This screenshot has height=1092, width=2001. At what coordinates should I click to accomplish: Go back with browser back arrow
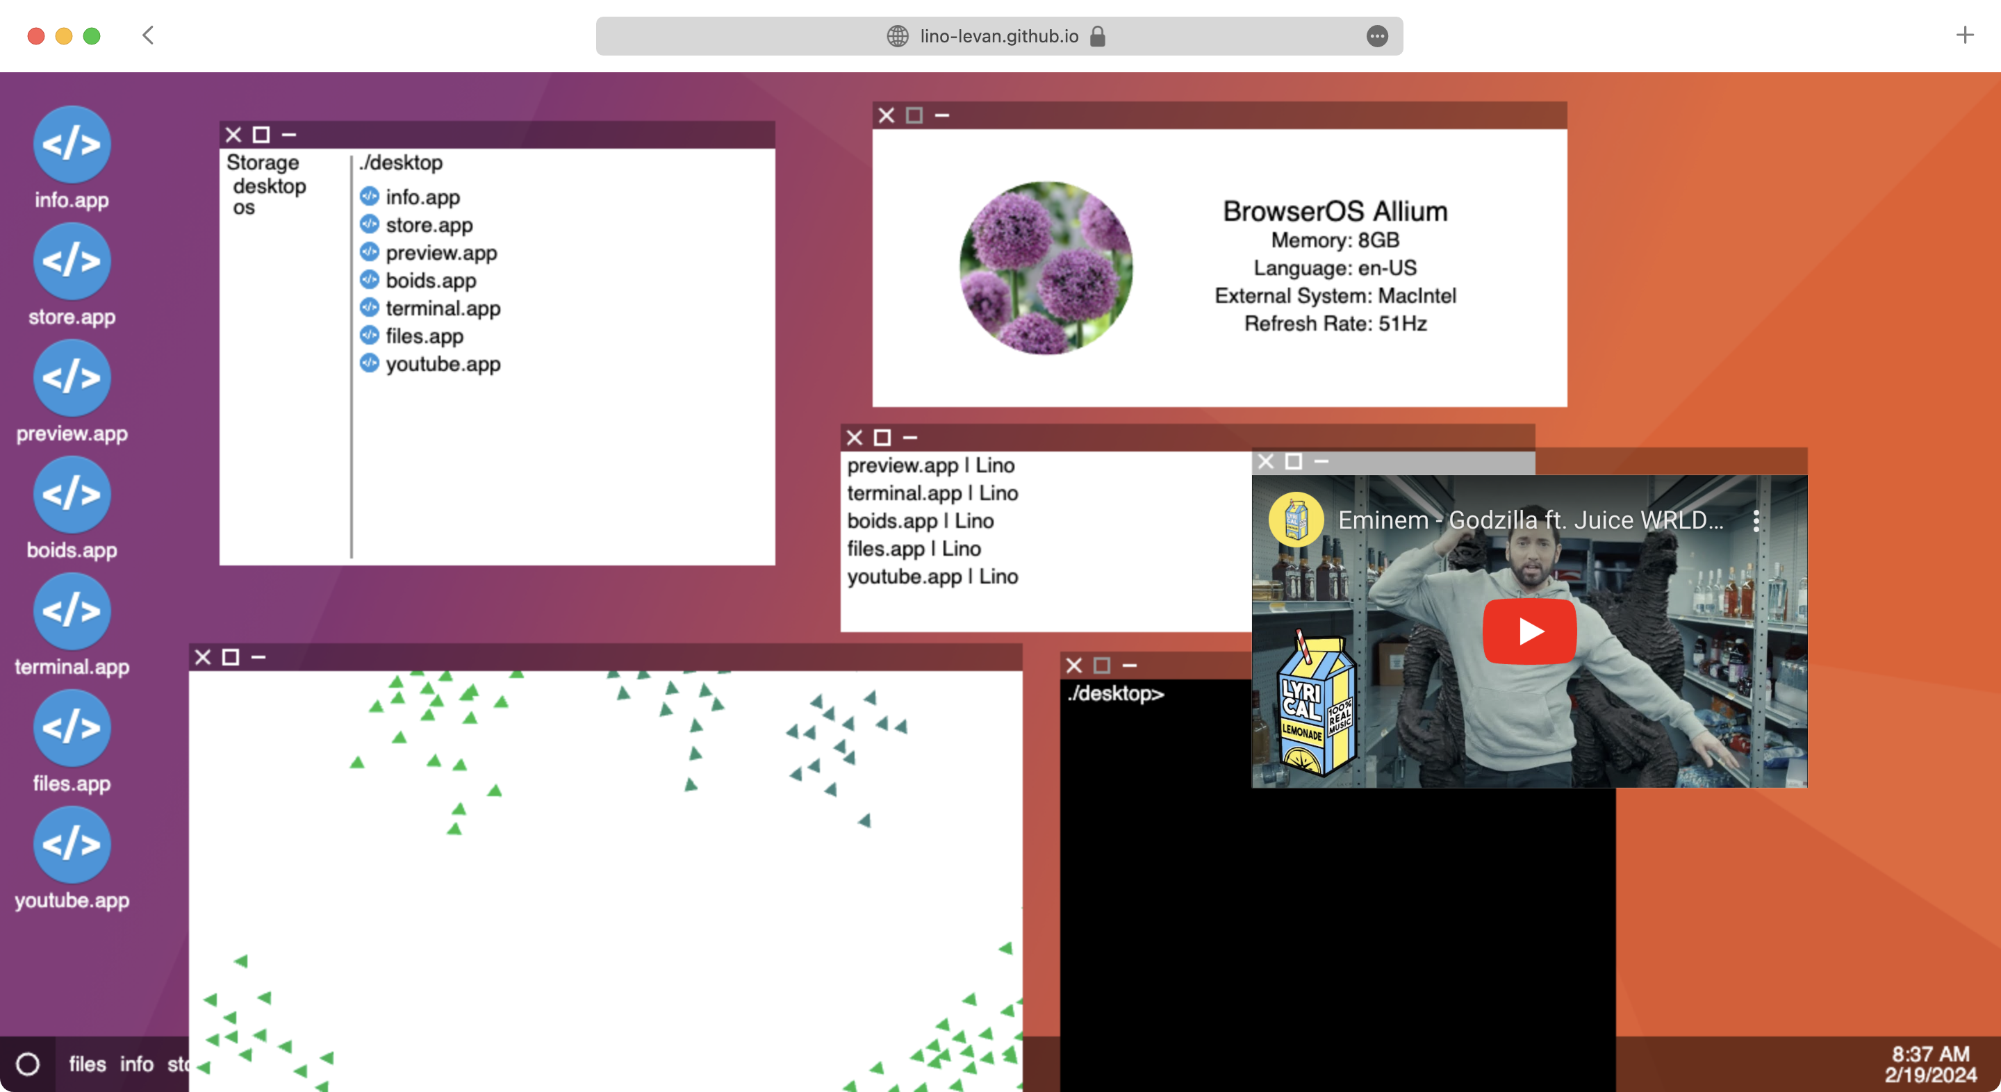click(149, 35)
